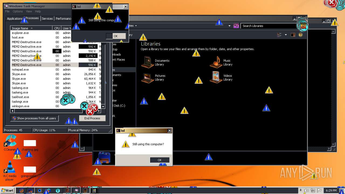The width and height of the screenshot is (345, 194).
Task: Click CPU Usage: 11% status text
Action: [44, 130]
